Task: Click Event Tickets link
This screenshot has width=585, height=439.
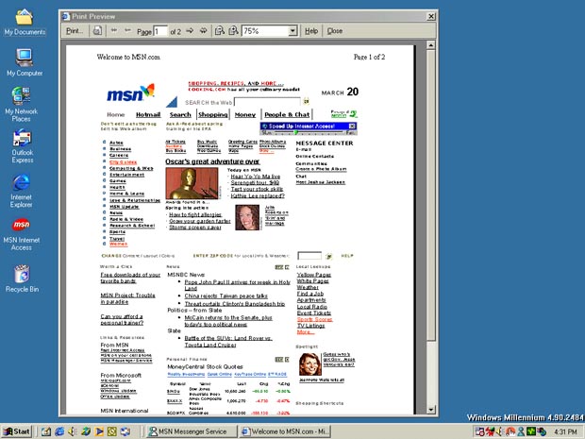Action: coord(314,312)
